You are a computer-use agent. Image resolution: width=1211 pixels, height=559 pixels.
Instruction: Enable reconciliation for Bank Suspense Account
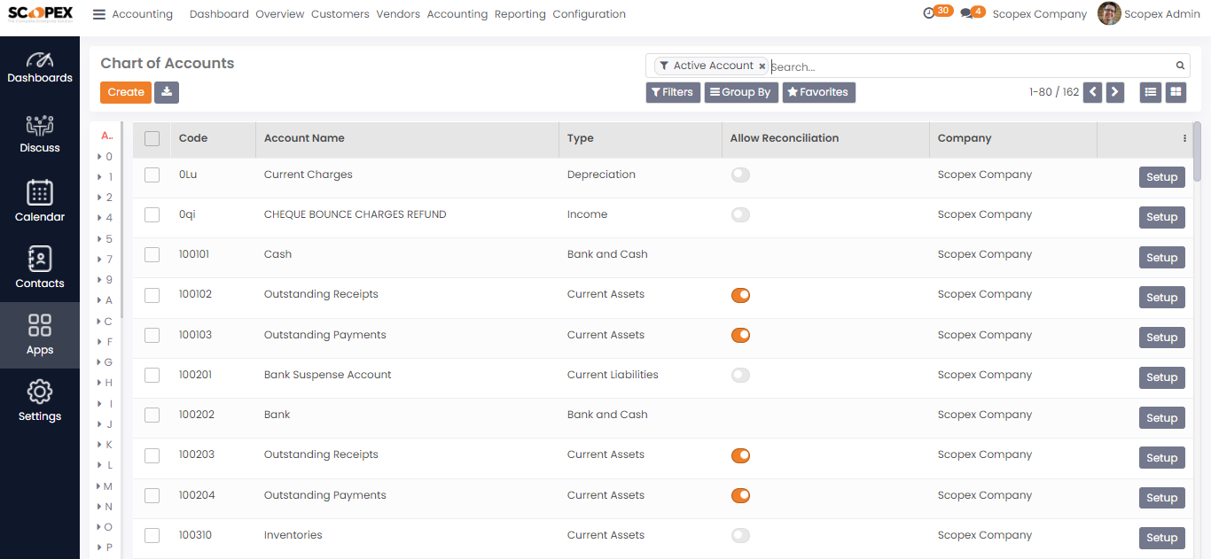(740, 376)
